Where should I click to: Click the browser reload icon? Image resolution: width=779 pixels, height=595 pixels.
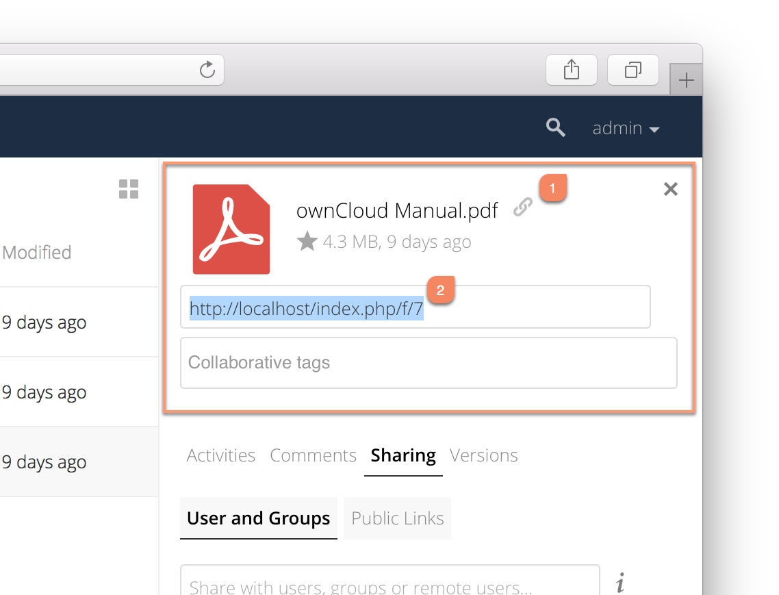pos(207,69)
